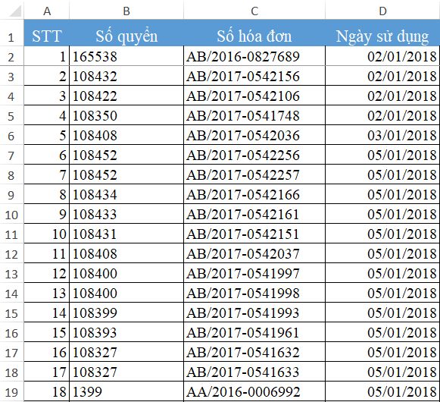Select row 10 header
This screenshot has width=440, height=402.
12,214
